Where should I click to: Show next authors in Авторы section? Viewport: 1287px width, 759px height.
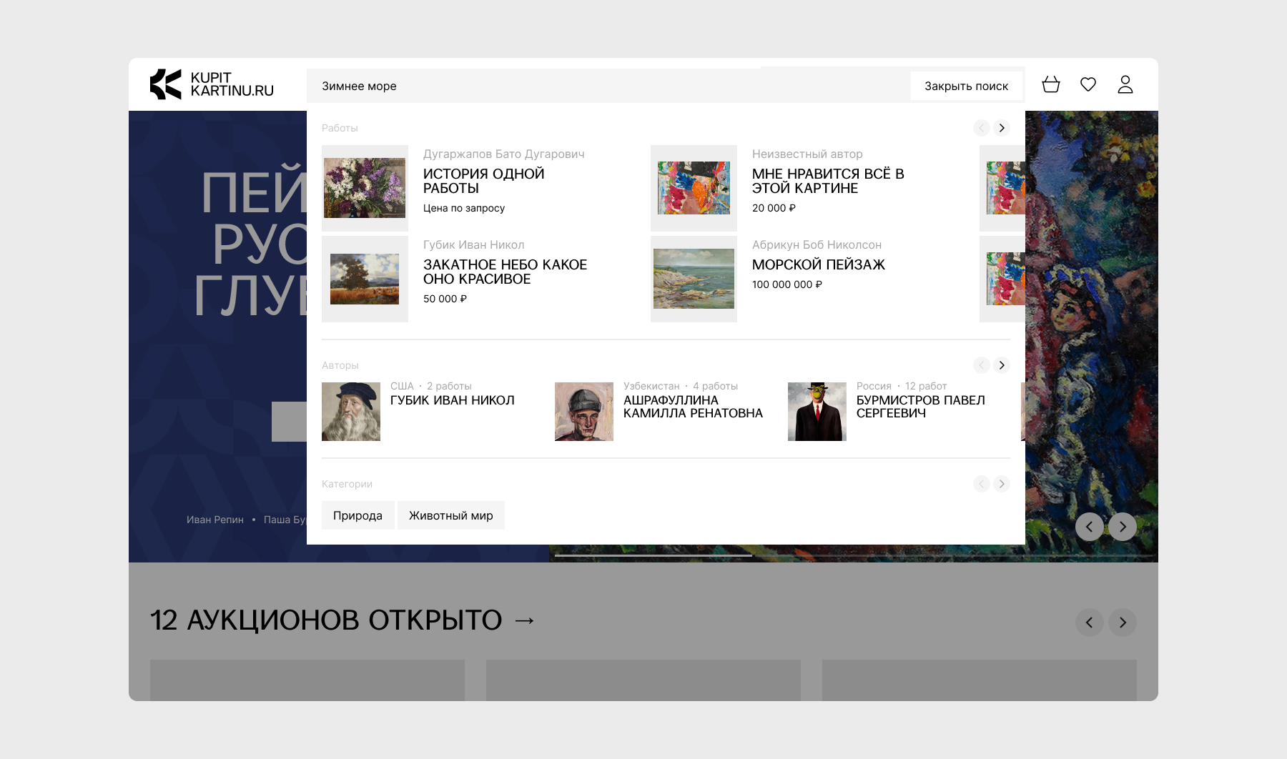[1002, 365]
